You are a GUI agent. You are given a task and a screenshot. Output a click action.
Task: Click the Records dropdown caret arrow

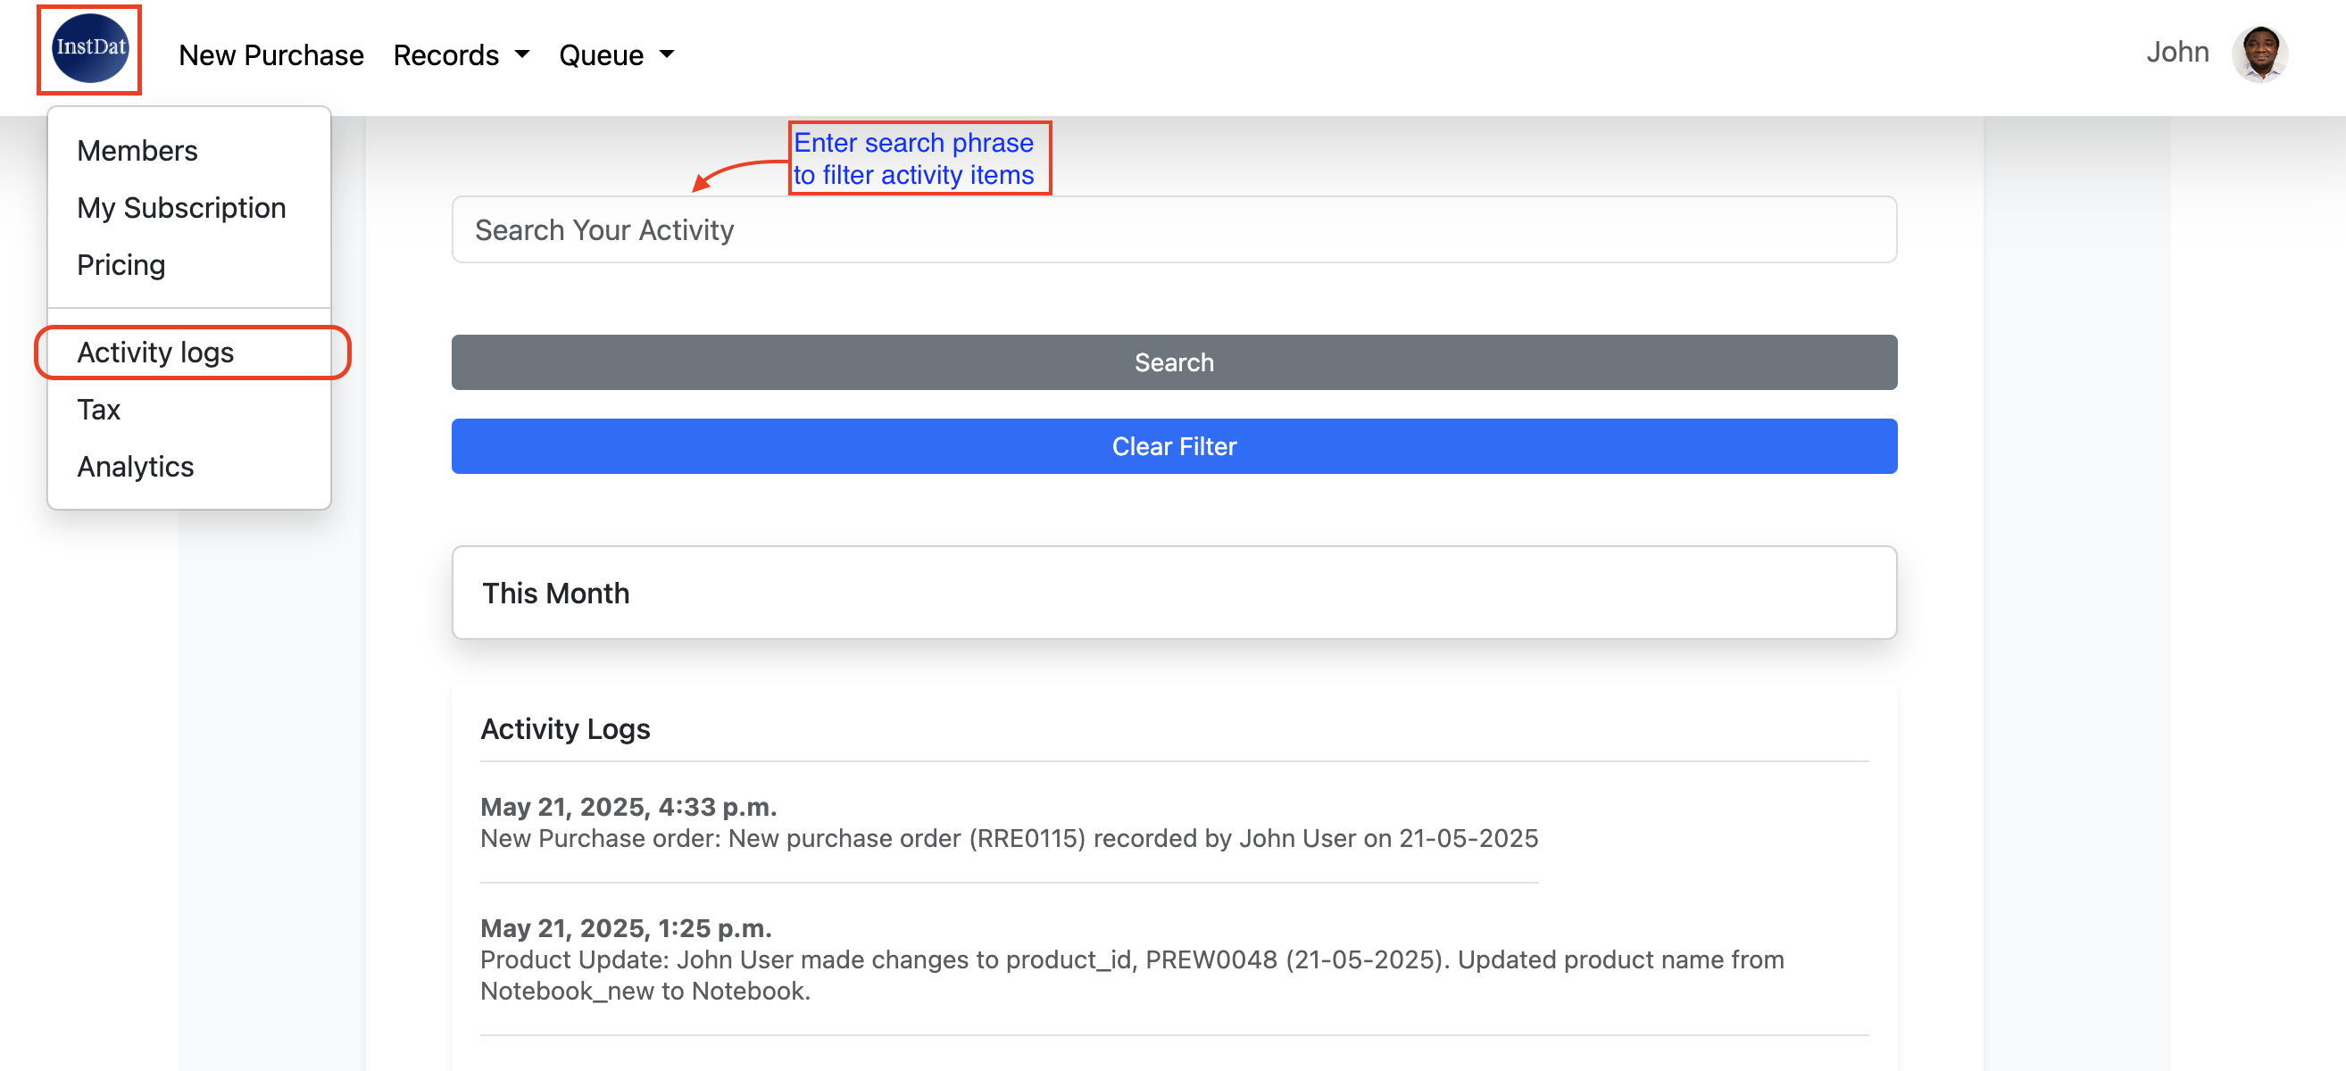click(522, 54)
